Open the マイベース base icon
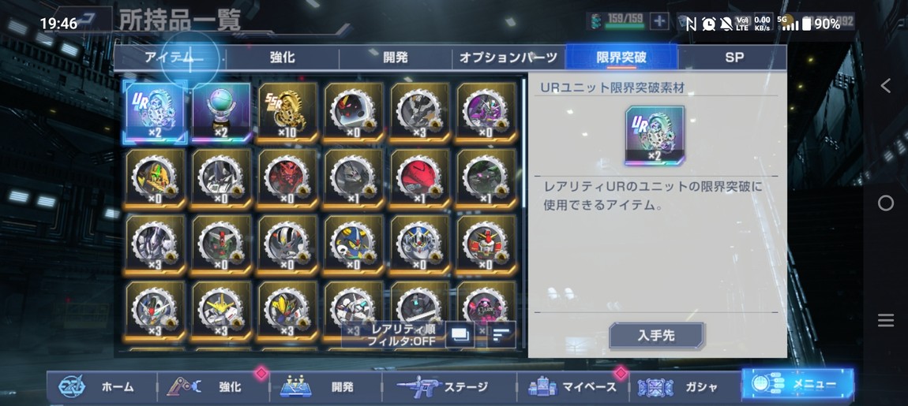Image resolution: width=908 pixels, height=406 pixels. [542, 386]
